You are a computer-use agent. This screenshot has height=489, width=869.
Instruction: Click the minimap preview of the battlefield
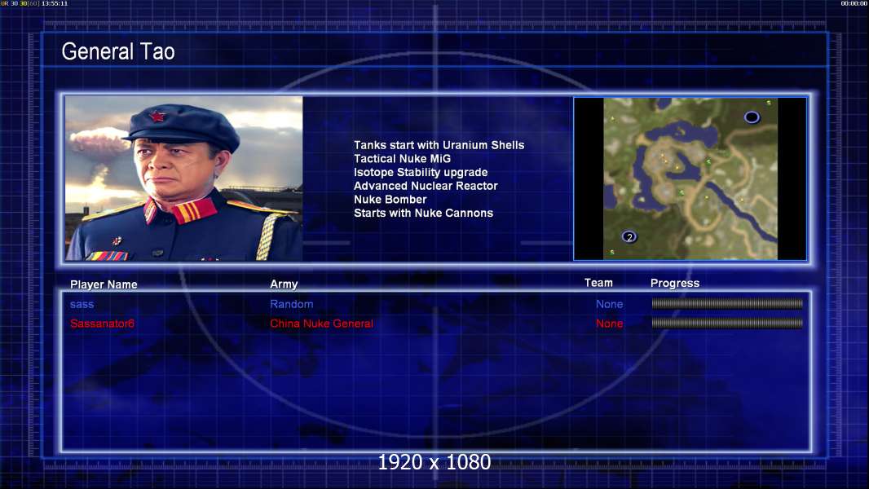(x=690, y=178)
